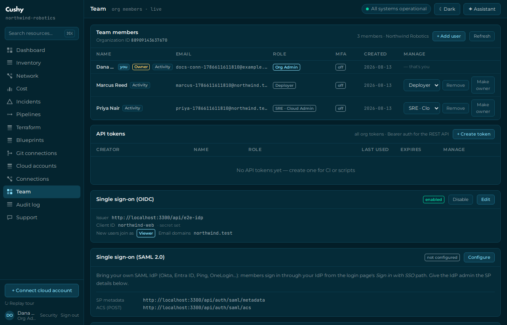The width and height of the screenshot is (507, 325).
Task: Click the Cloud accounts sidebar icon
Action: 10,166
